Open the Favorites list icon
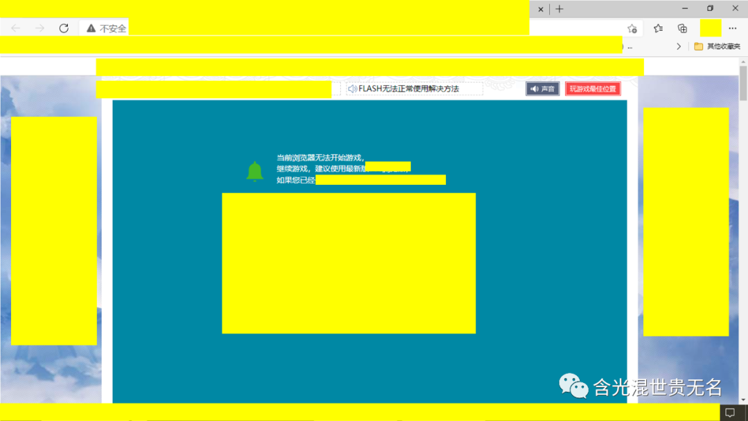Image resolution: width=748 pixels, height=421 pixels. tap(658, 28)
